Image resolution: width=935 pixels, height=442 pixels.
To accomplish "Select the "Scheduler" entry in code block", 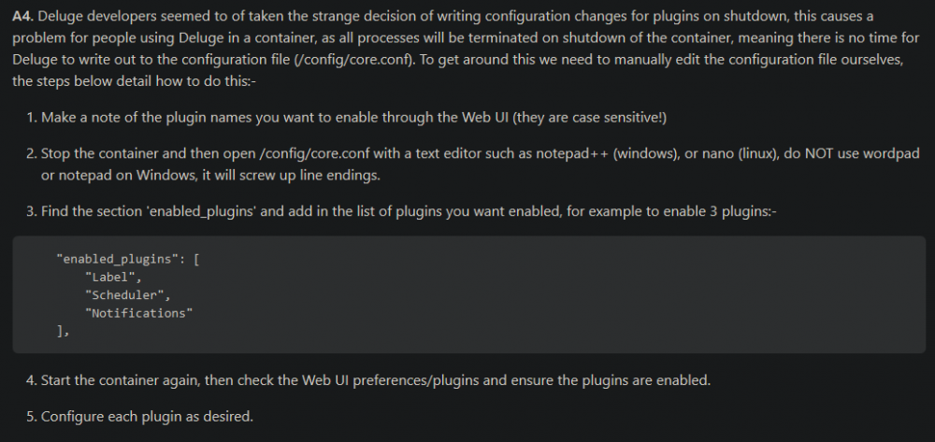I will click(128, 295).
